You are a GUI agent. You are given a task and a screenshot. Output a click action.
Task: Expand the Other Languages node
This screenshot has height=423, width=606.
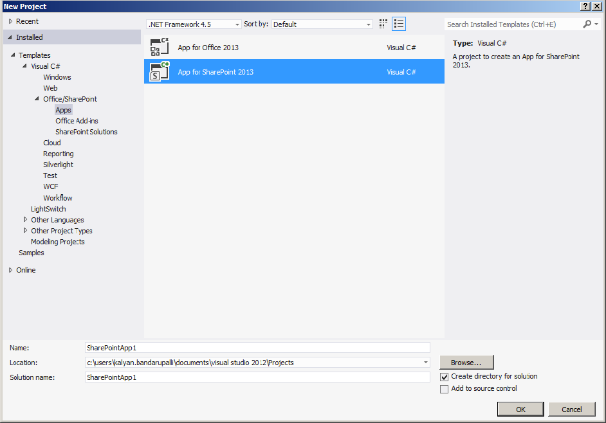pos(26,219)
